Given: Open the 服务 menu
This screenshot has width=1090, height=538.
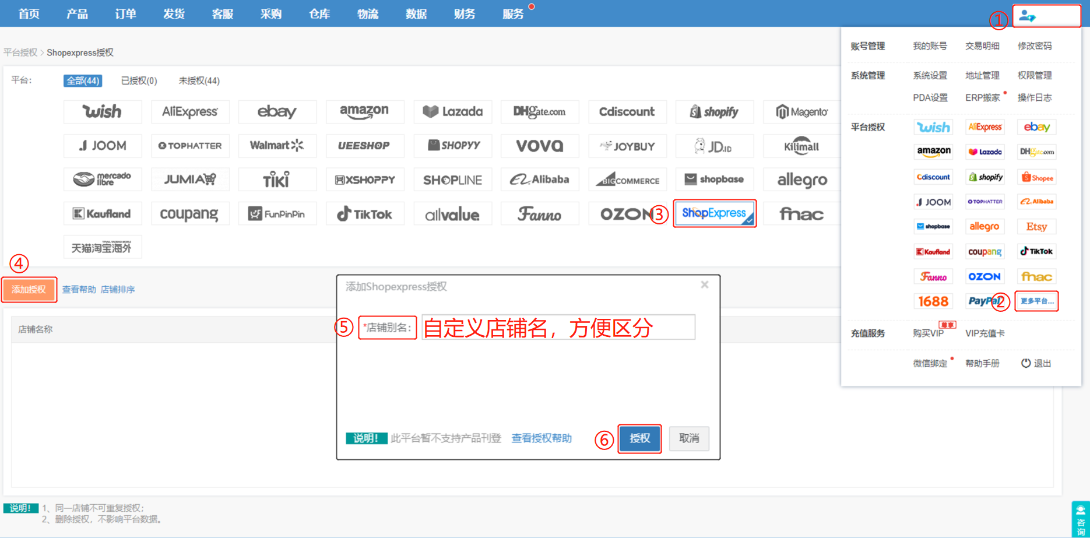Looking at the screenshot, I should click(x=513, y=13).
